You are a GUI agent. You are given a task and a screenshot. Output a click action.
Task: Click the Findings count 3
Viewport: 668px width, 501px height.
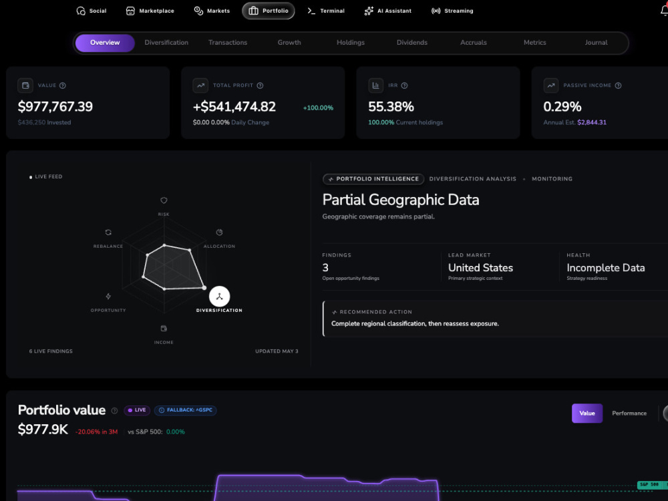point(325,268)
